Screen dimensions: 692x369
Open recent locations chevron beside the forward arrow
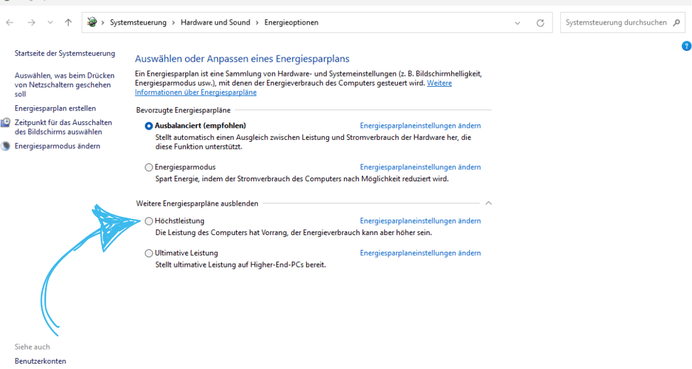click(x=50, y=23)
